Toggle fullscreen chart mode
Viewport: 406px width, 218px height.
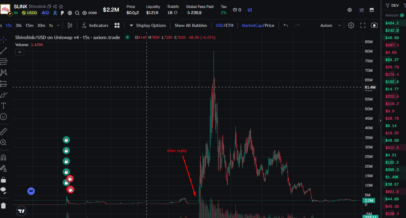363,25
